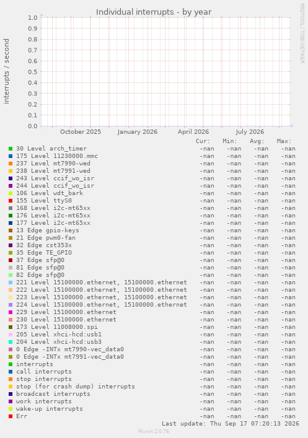This screenshot has height=438, width=308.
Task: Select the 175 Level 11230000.mmc legend entry
Action: point(57,156)
